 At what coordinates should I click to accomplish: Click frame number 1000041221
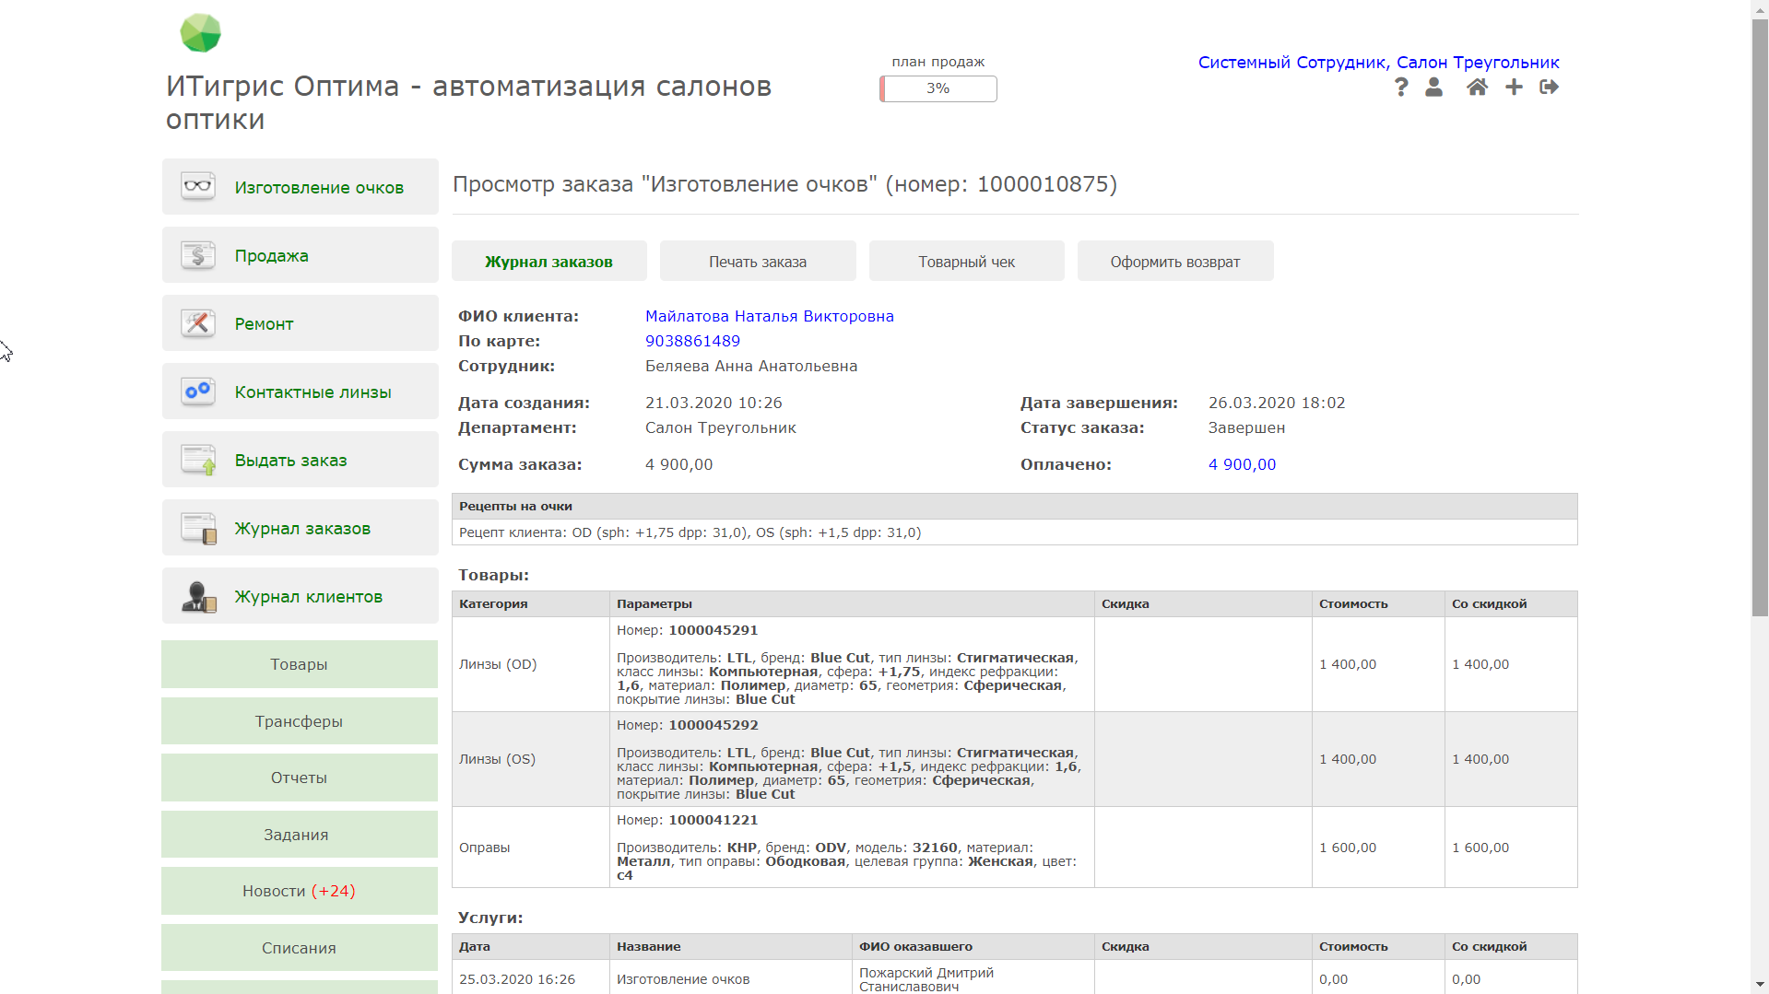coord(713,820)
